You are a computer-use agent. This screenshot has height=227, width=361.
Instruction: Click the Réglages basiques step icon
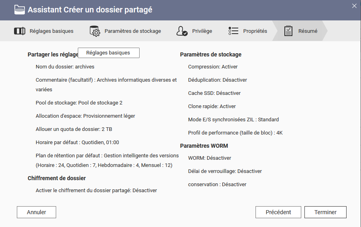pyautogui.click(x=20, y=31)
